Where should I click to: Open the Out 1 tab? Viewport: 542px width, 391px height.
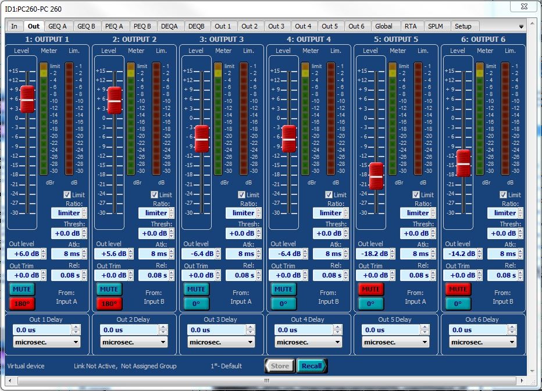[x=223, y=26]
